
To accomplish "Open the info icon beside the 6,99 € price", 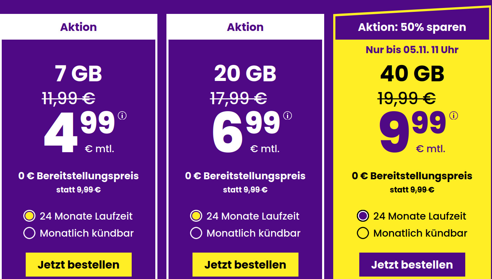I will tap(287, 115).
